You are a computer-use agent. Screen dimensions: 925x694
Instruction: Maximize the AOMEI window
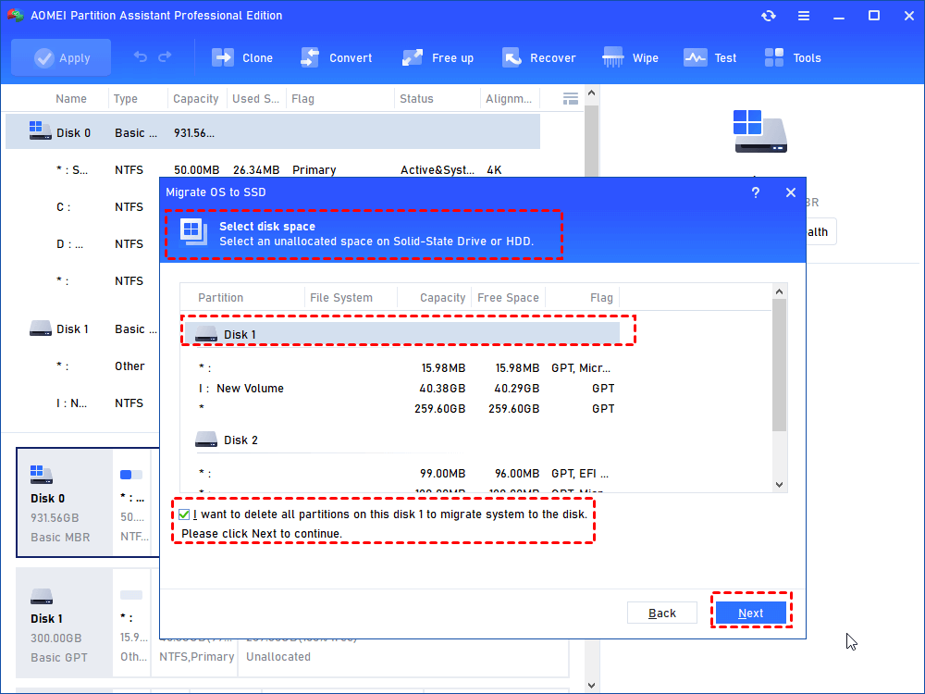pos(874,16)
